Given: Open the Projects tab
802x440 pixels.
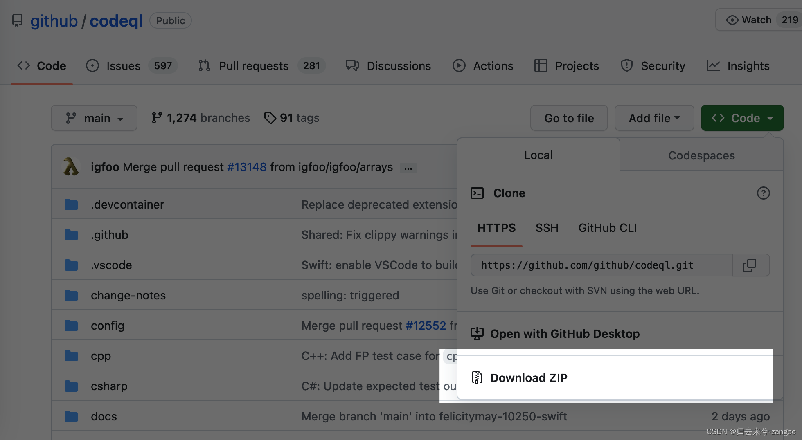Looking at the screenshot, I should point(567,66).
